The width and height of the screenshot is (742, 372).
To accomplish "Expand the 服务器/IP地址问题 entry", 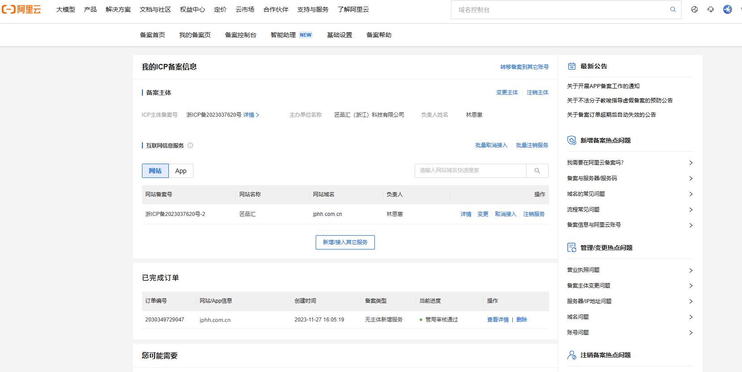I will click(630, 301).
